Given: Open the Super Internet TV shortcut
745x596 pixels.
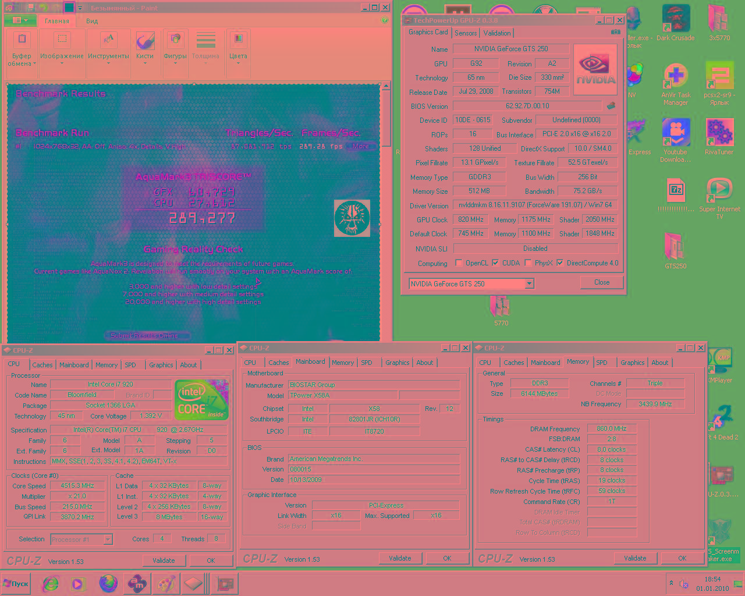Looking at the screenshot, I should coord(719,198).
